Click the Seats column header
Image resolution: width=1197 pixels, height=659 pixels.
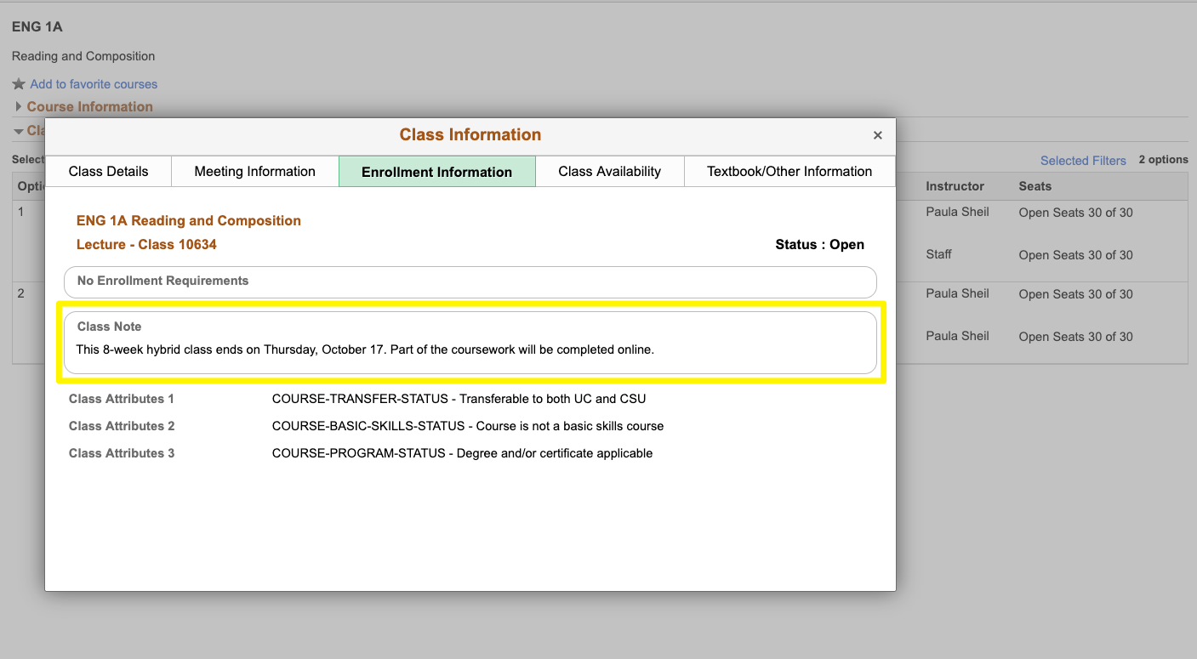pyautogui.click(x=1035, y=186)
